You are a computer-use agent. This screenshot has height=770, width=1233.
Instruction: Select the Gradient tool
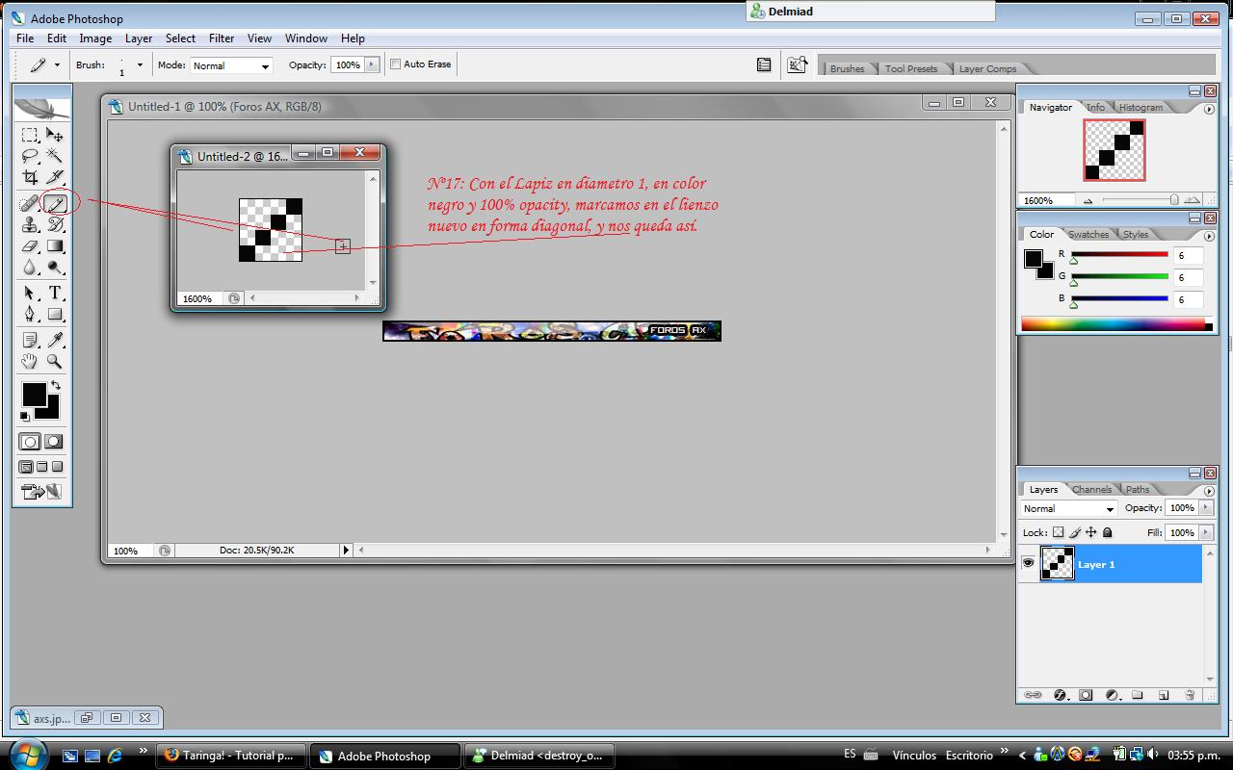tap(55, 246)
